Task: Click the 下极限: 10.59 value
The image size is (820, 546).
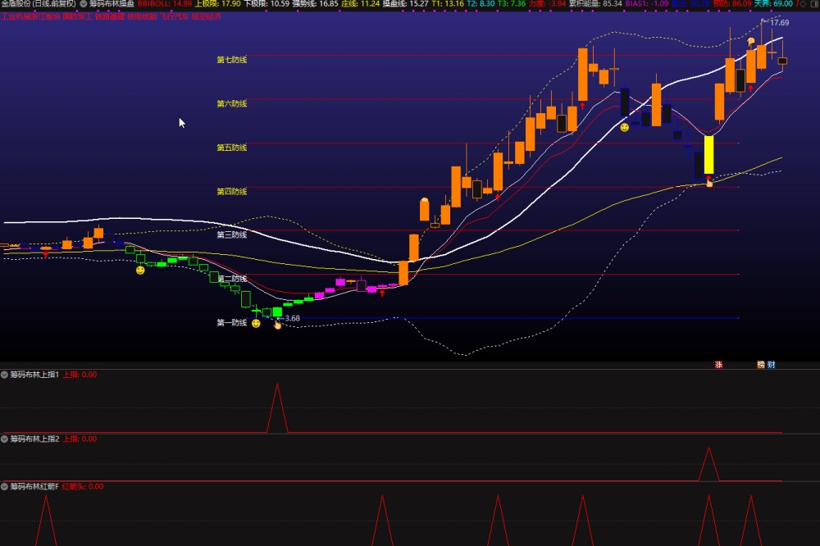Action: pos(266,3)
